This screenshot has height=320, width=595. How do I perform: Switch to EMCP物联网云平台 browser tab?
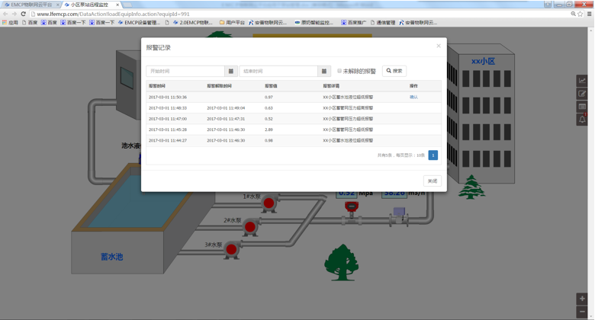point(31,5)
